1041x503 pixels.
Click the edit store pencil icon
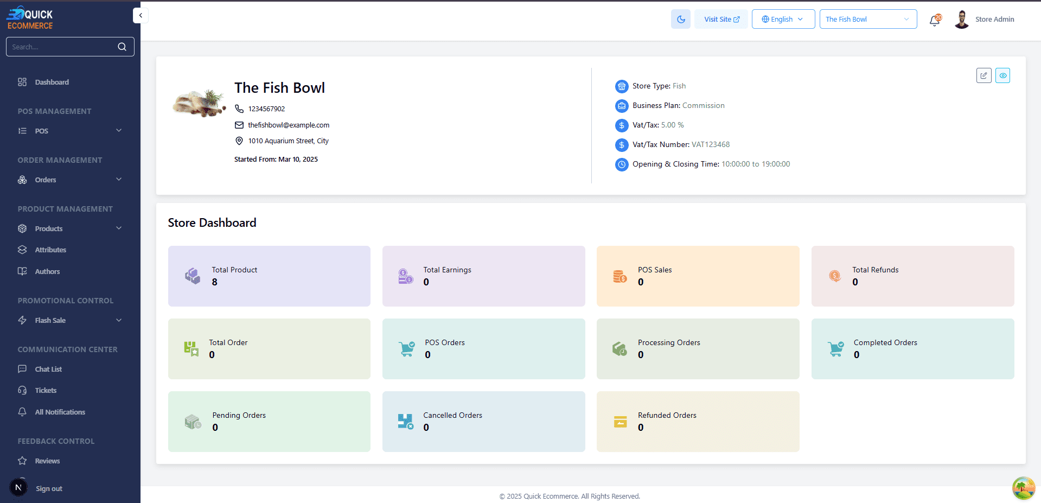tap(983, 75)
